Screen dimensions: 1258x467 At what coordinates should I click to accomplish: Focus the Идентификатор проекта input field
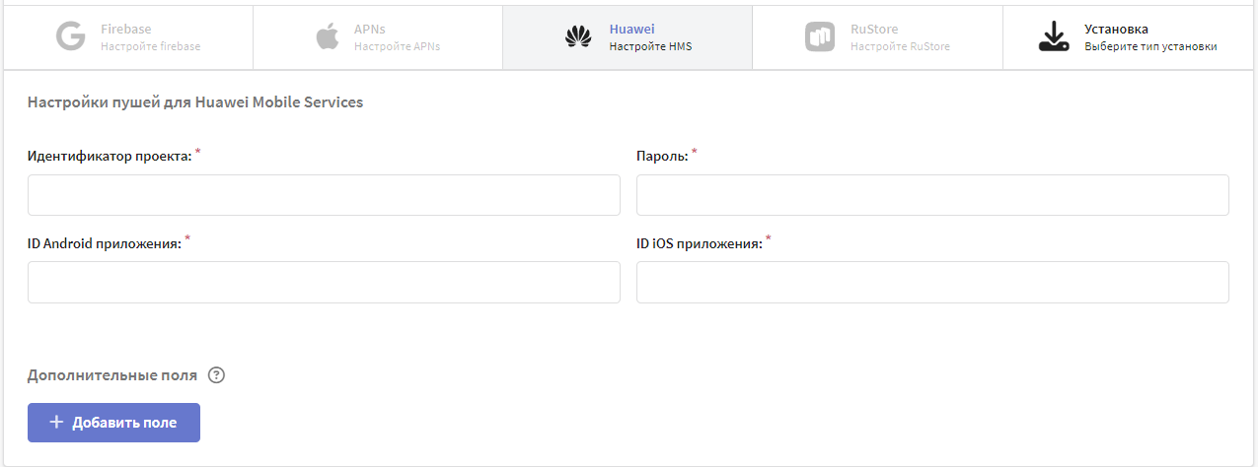(x=324, y=195)
